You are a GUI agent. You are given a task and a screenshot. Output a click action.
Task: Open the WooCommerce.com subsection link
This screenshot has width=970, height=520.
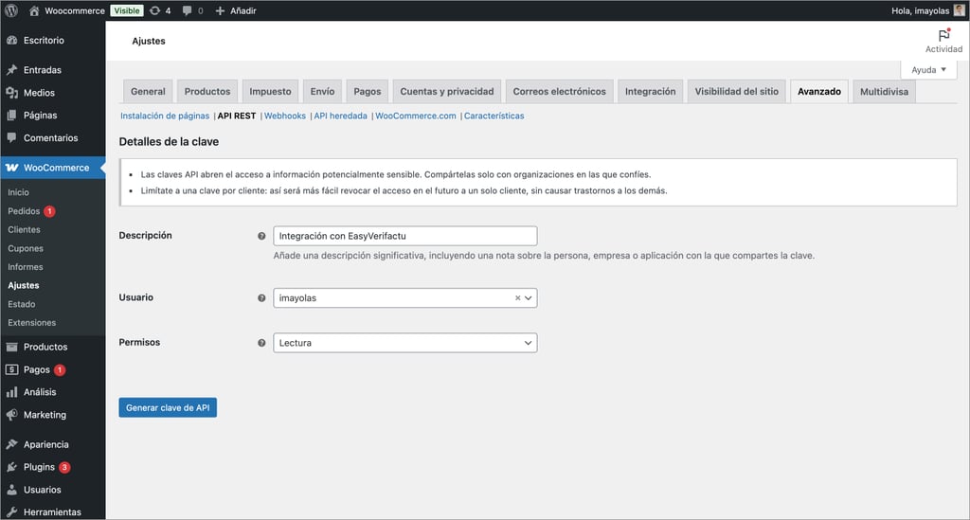[x=416, y=116]
